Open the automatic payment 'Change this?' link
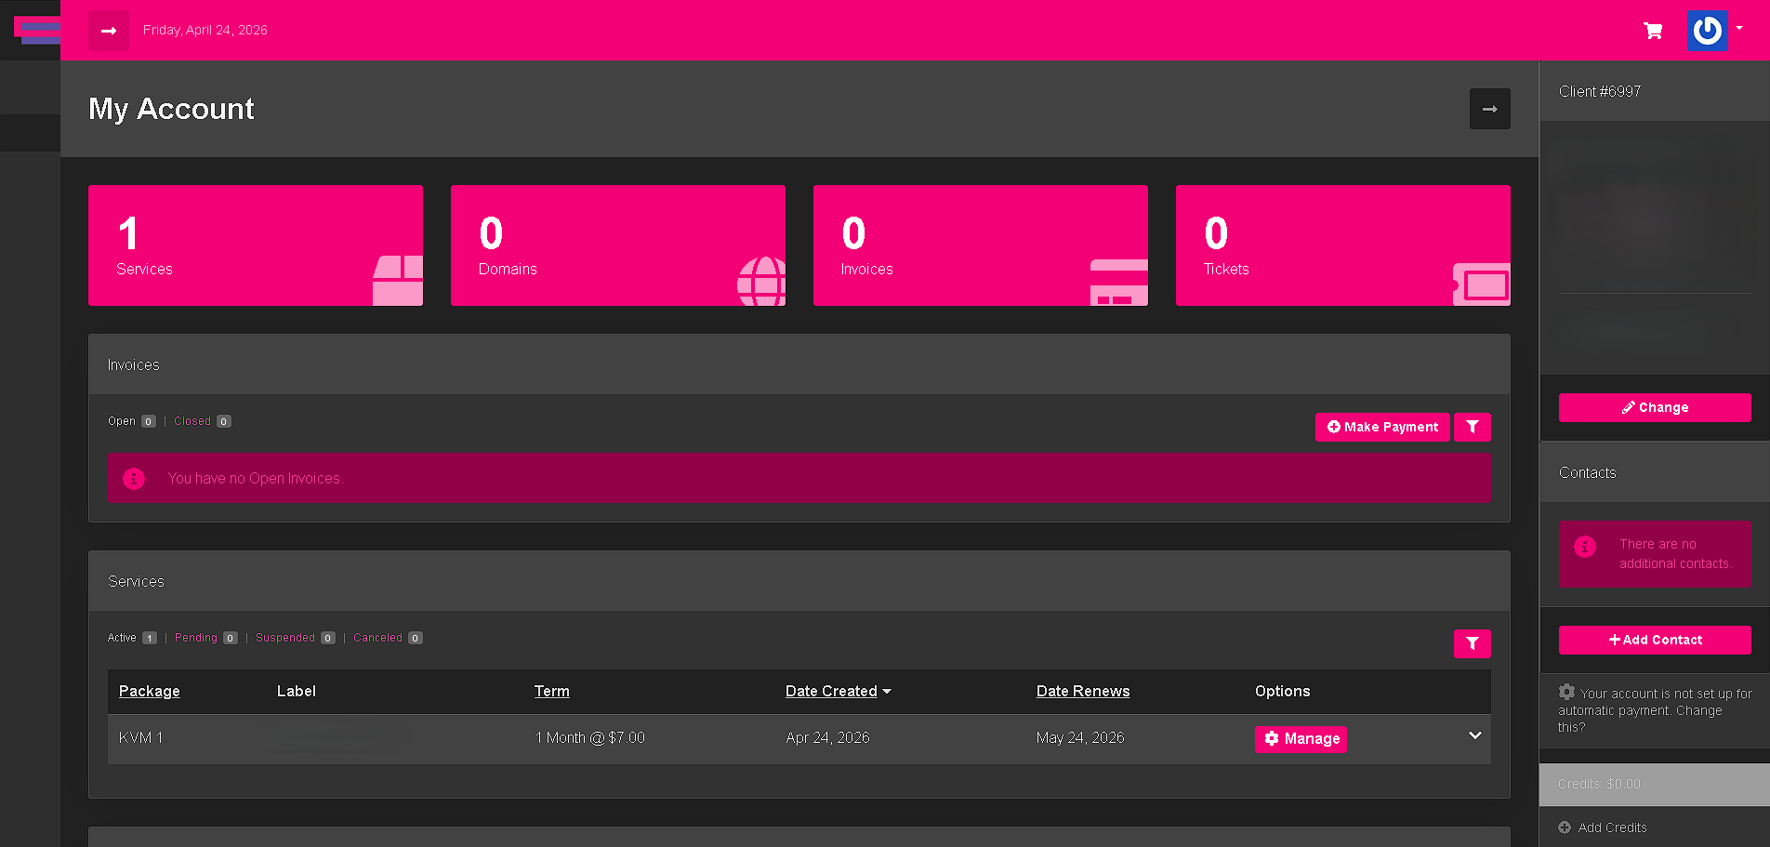 1698,710
